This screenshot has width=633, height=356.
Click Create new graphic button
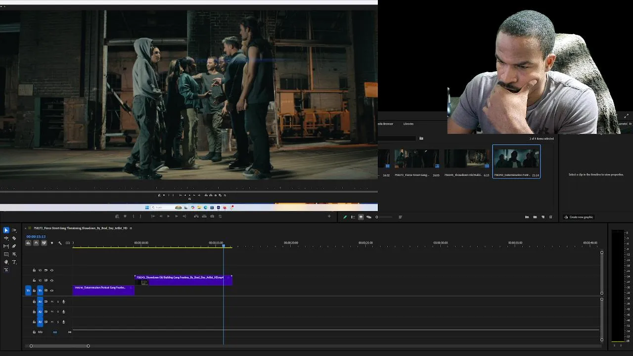tap(579, 217)
